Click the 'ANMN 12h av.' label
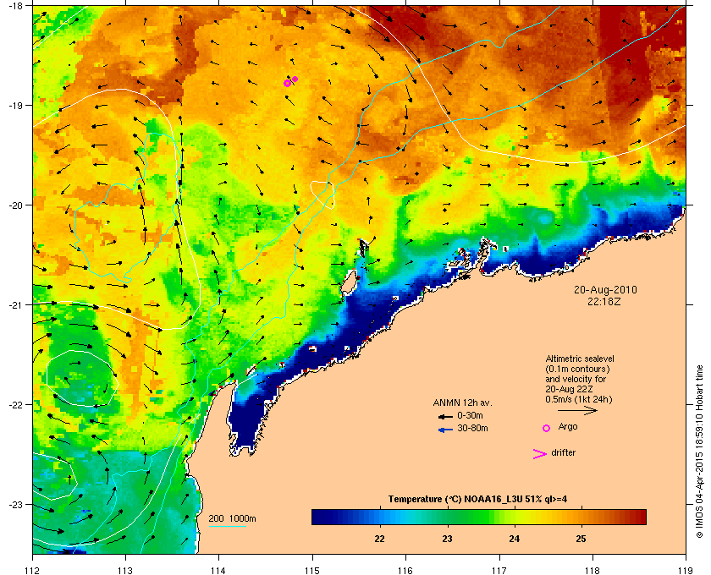711x575 pixels. tap(462, 402)
